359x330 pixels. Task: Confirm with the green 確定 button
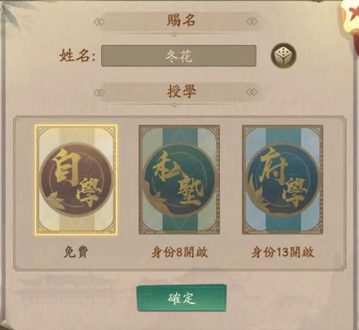[181, 298]
